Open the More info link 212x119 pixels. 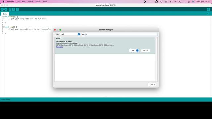click(59, 47)
